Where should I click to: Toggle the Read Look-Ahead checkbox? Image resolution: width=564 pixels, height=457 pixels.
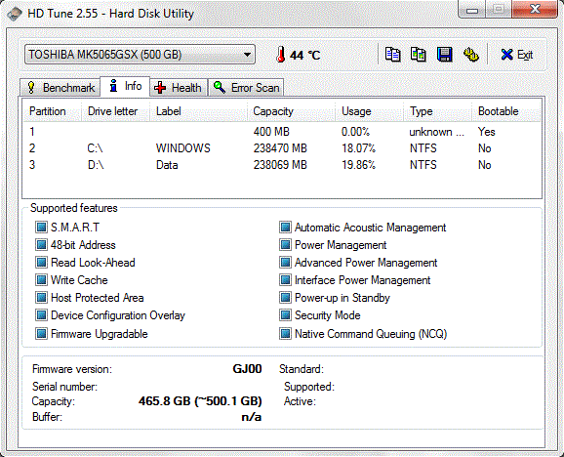(x=41, y=263)
